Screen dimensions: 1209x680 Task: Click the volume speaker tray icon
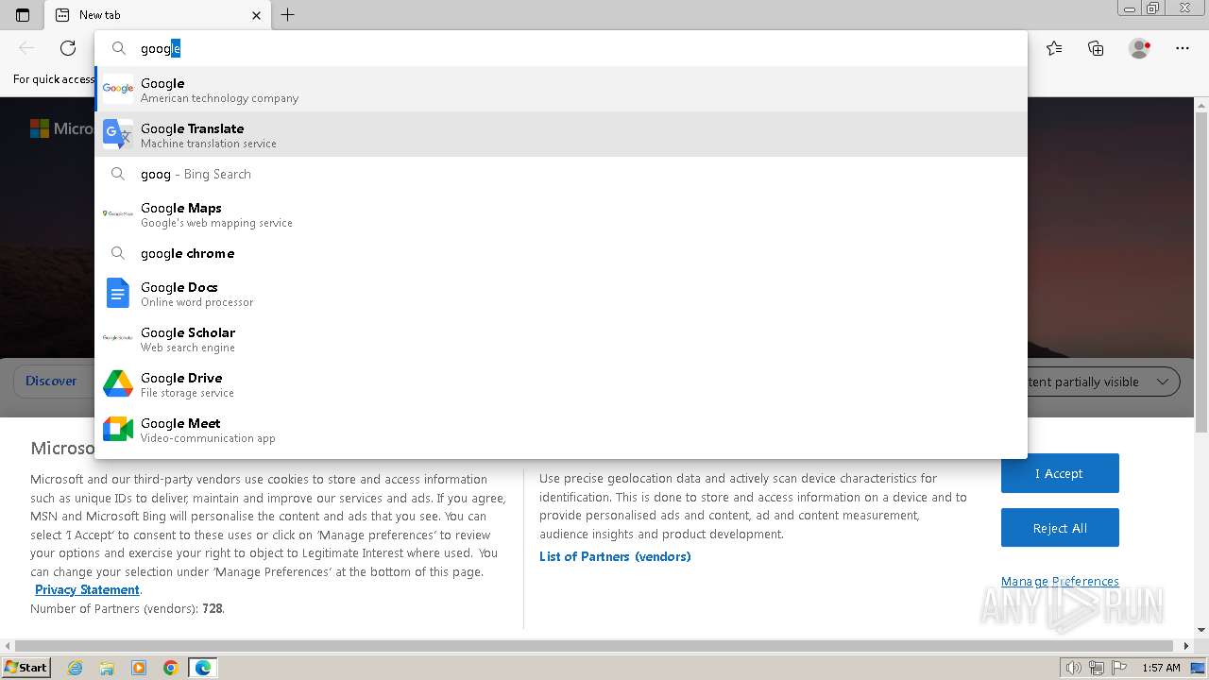(1073, 668)
